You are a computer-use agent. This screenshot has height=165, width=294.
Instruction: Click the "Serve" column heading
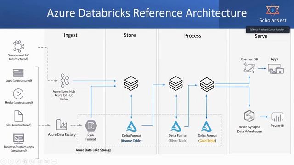(261, 36)
